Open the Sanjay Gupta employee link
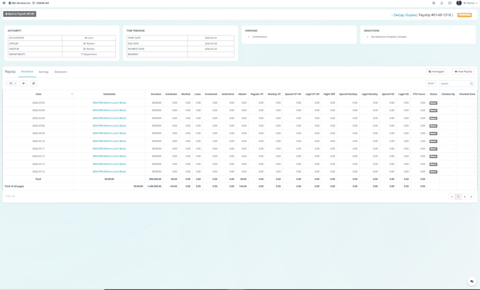 point(404,15)
